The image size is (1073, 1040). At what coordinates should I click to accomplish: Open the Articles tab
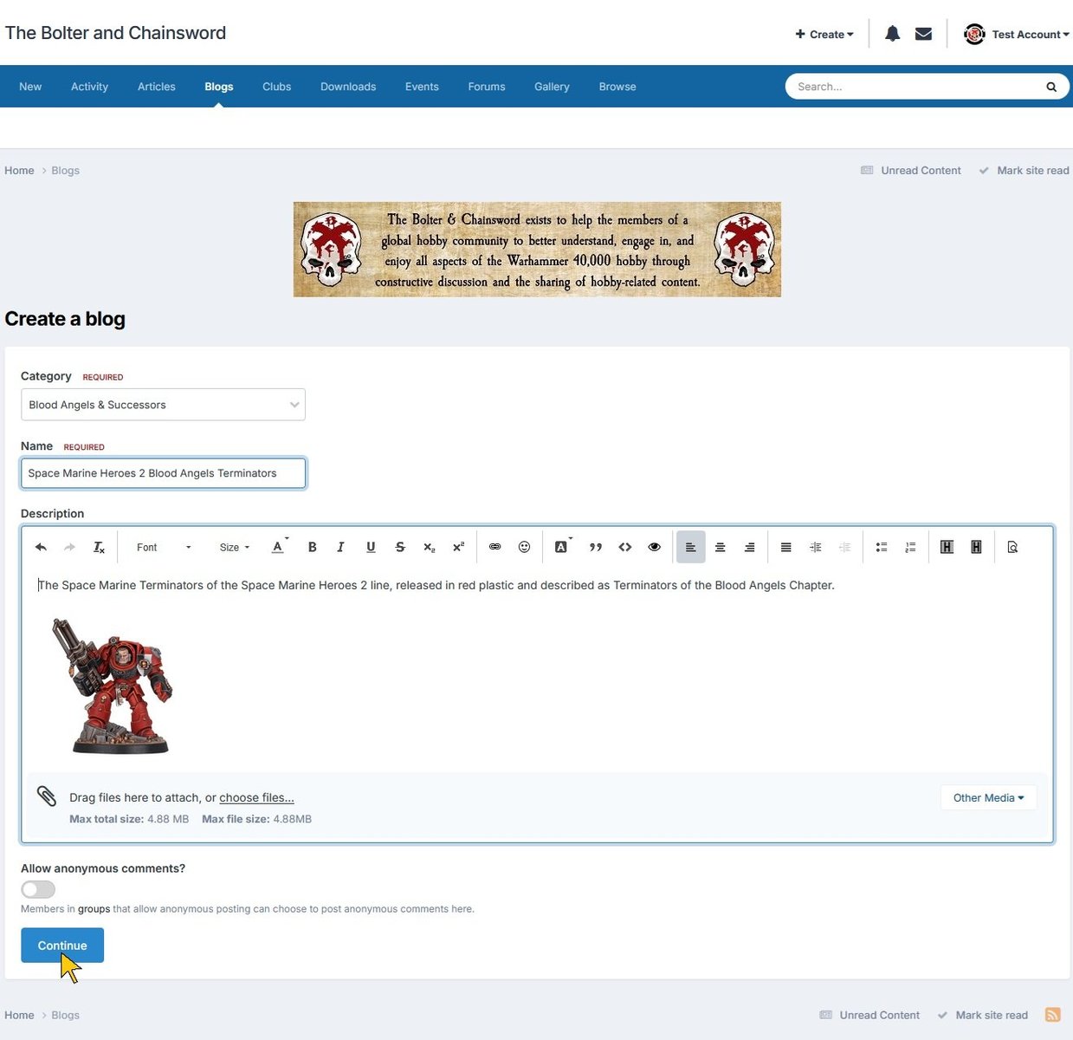[157, 87]
